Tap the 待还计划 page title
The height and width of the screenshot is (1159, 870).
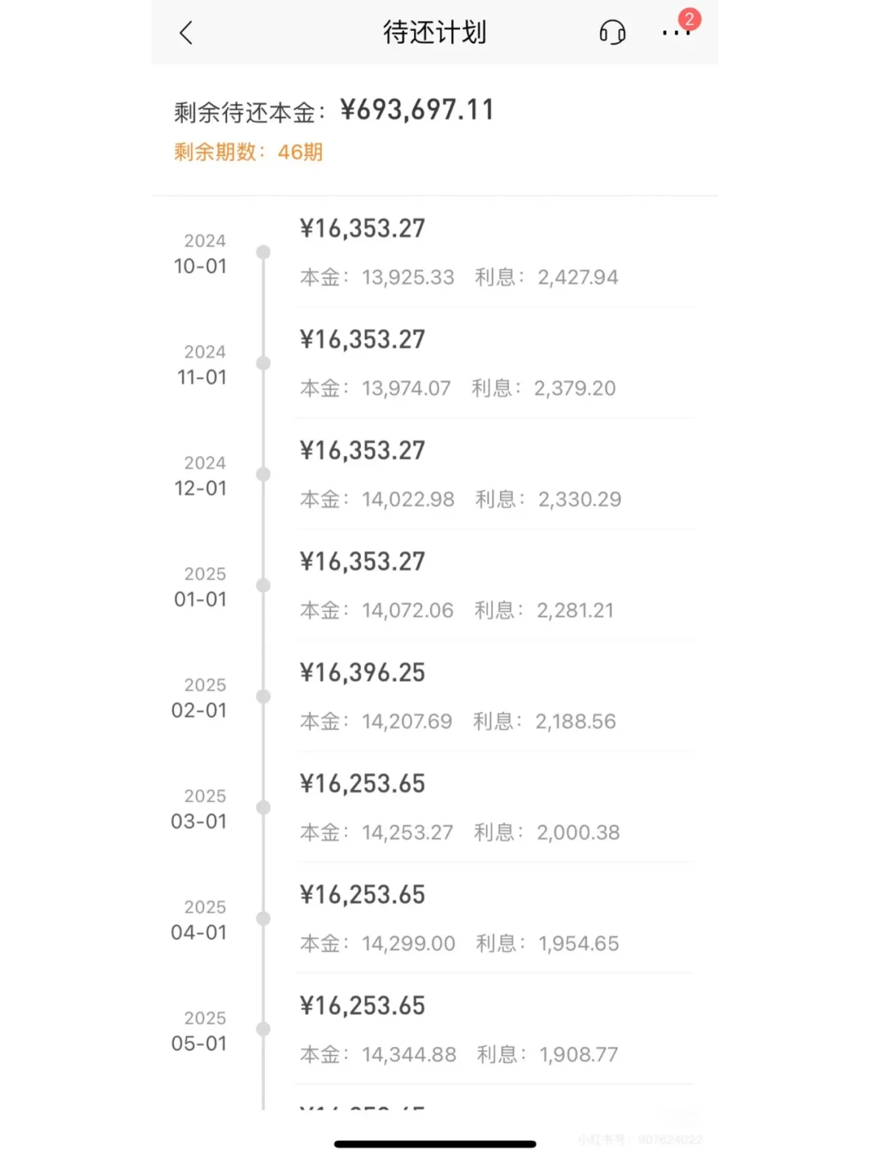click(435, 33)
